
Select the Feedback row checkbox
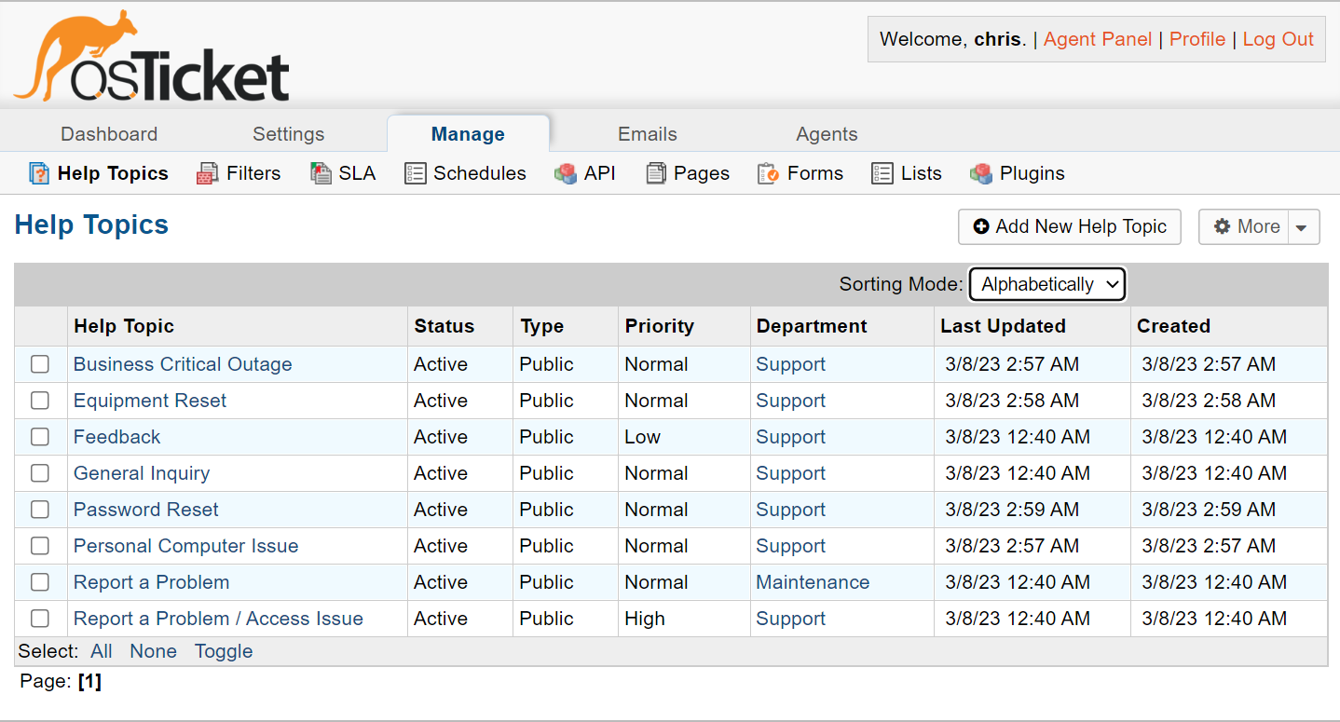tap(40, 437)
